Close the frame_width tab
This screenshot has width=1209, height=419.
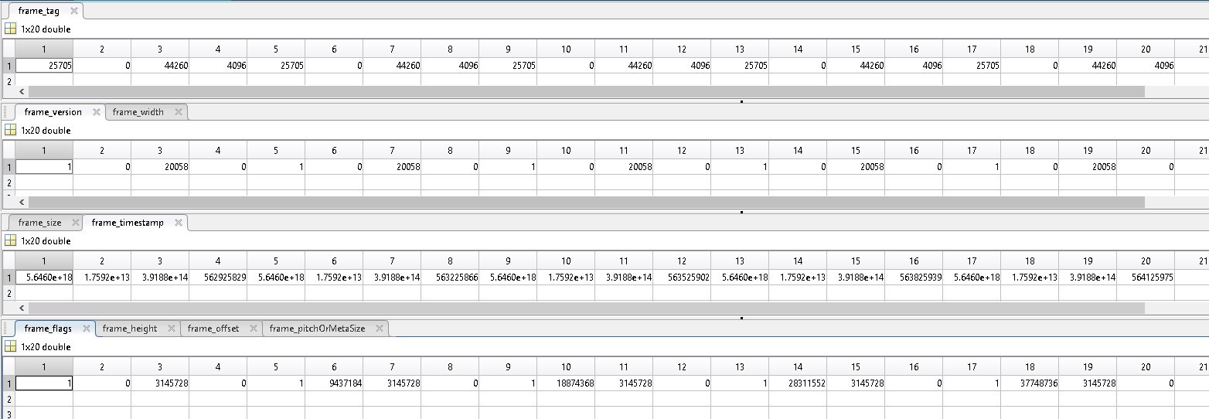[178, 112]
